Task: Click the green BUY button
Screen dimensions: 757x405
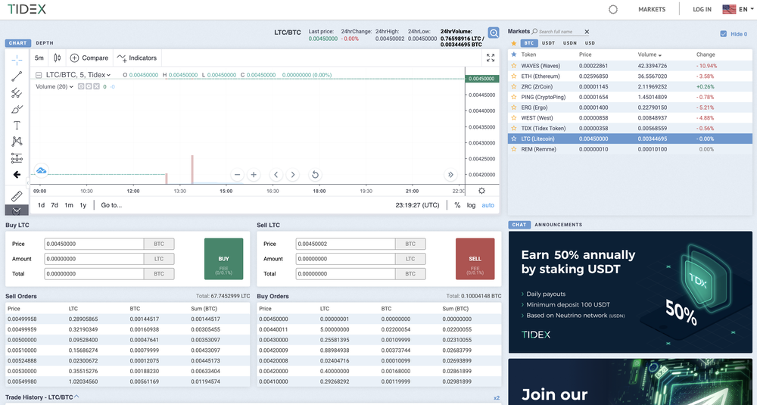Action: pyautogui.click(x=223, y=259)
